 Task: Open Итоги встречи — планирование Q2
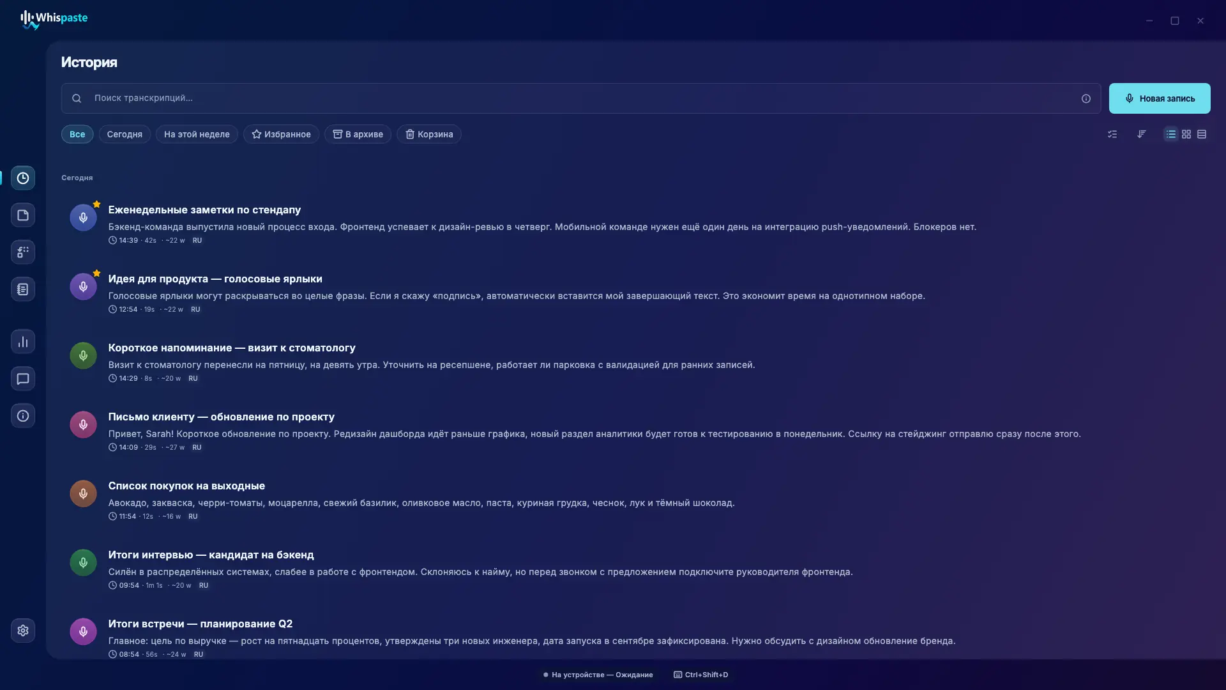(x=201, y=624)
